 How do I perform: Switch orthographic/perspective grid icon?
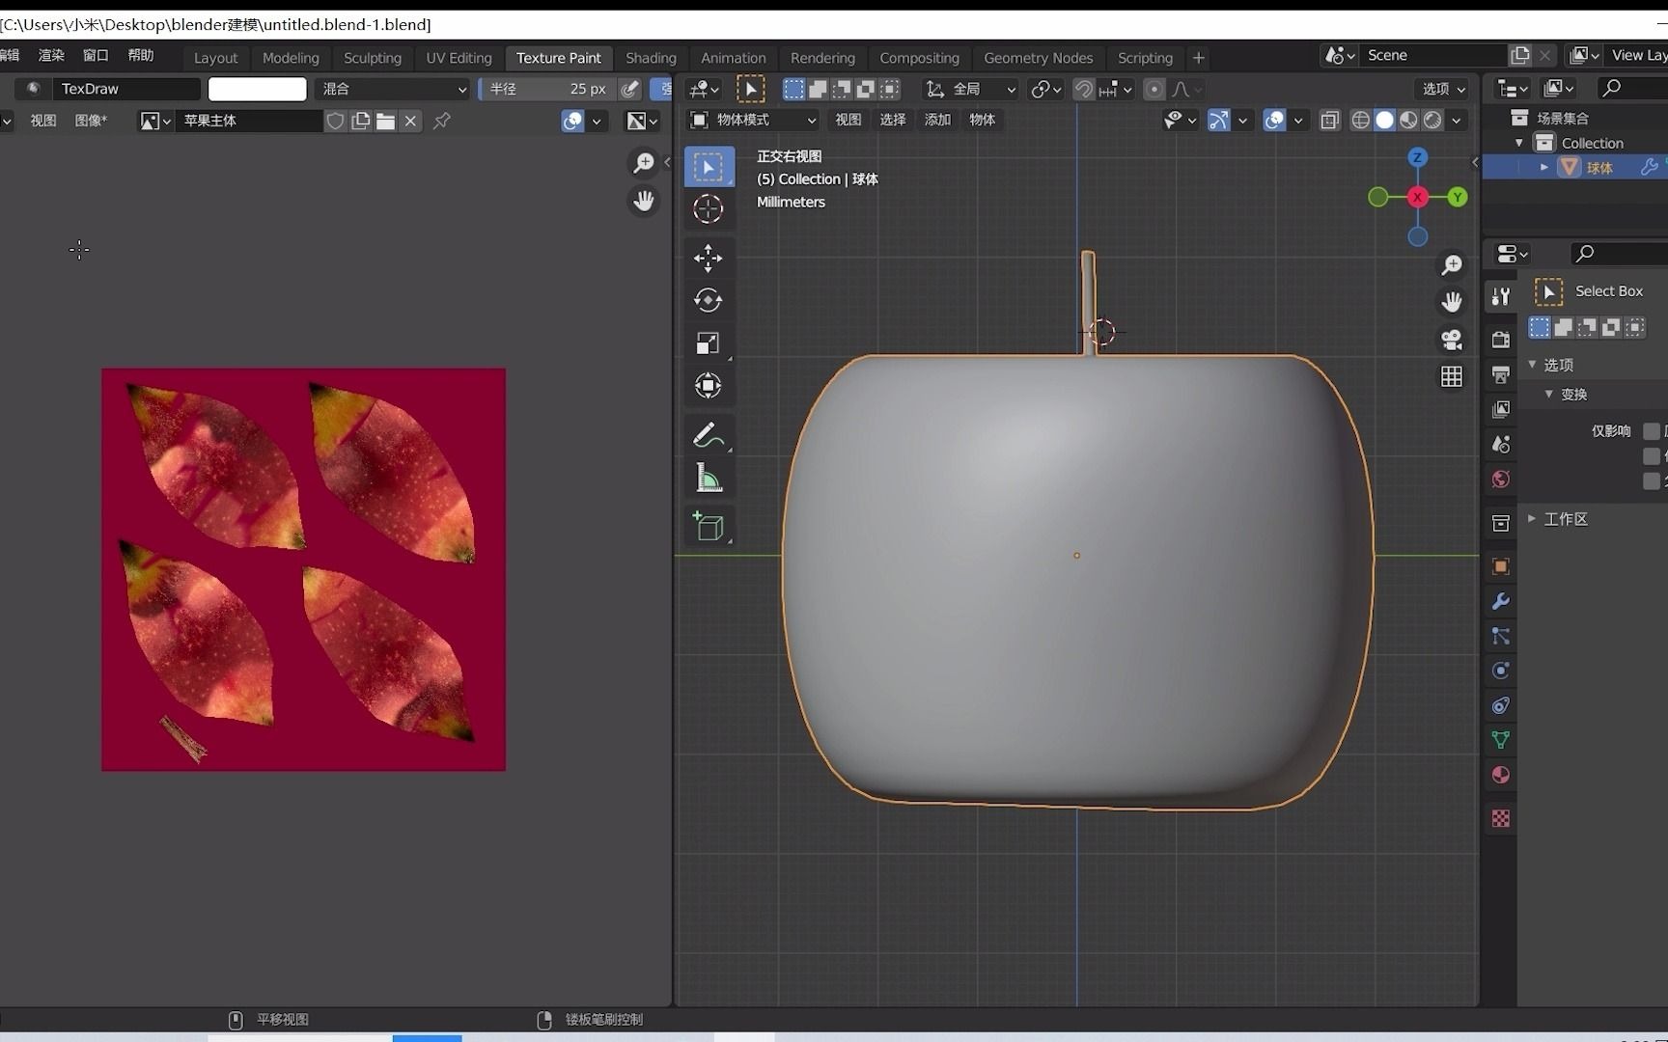pyautogui.click(x=1452, y=376)
